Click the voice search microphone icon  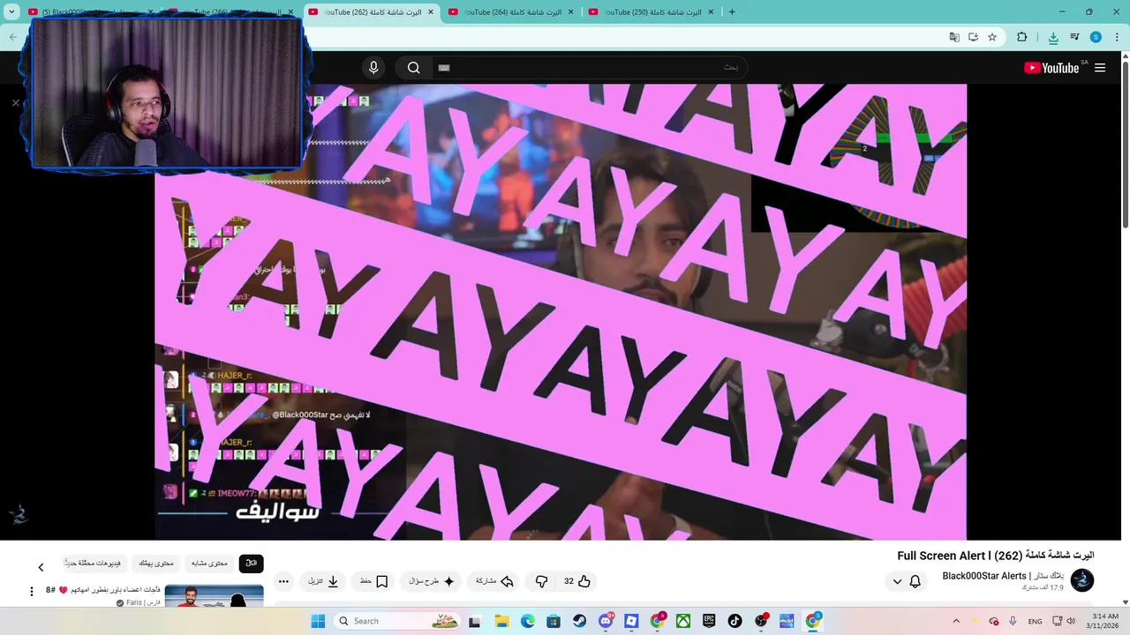click(x=373, y=68)
